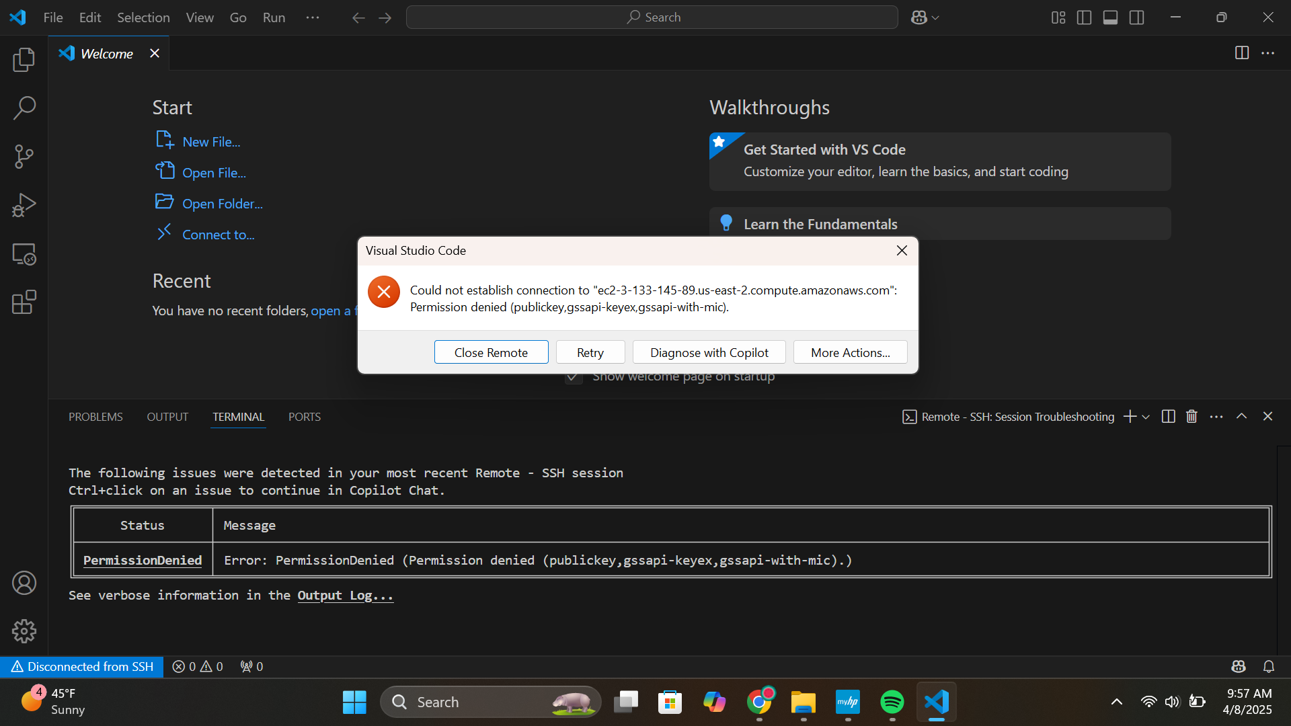Switch to PORTS panel tab
The height and width of the screenshot is (726, 1291).
305,417
